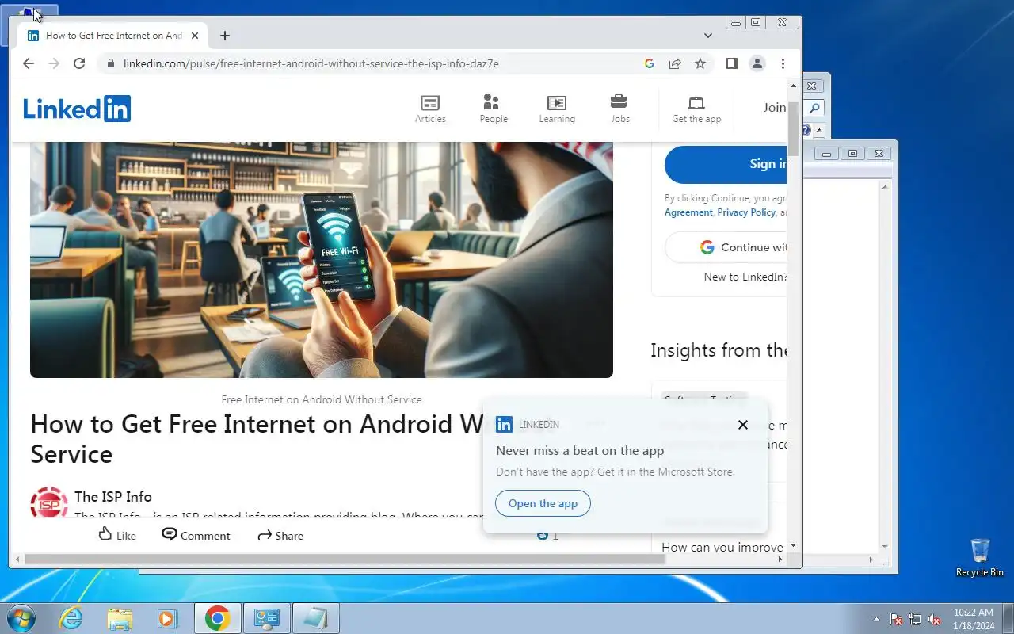The height and width of the screenshot is (634, 1014).
Task: Reload the LinkedIn page
Action: 79,63
